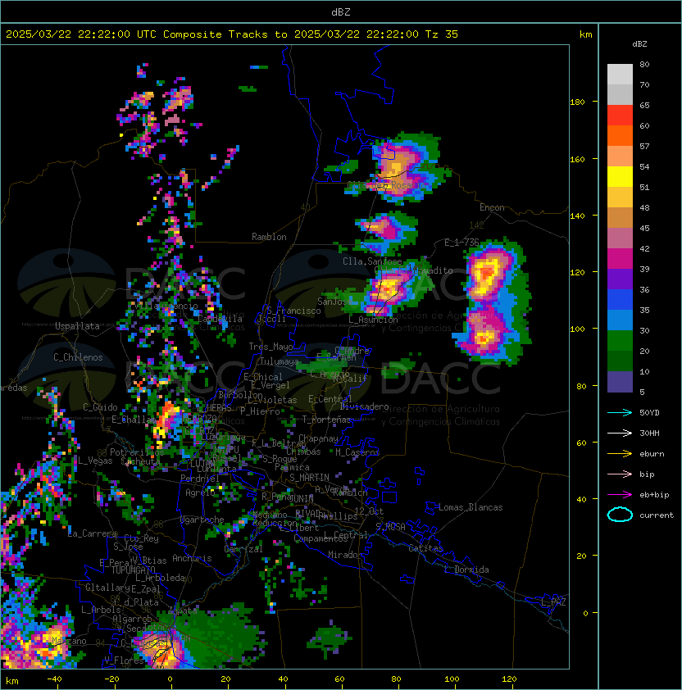Click the pink bip arrow symbol

[x=620, y=474]
